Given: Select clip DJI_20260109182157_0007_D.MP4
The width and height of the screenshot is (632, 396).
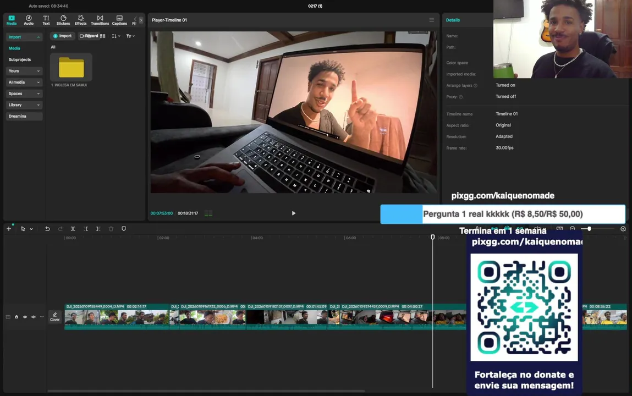Looking at the screenshot, I should (287, 317).
